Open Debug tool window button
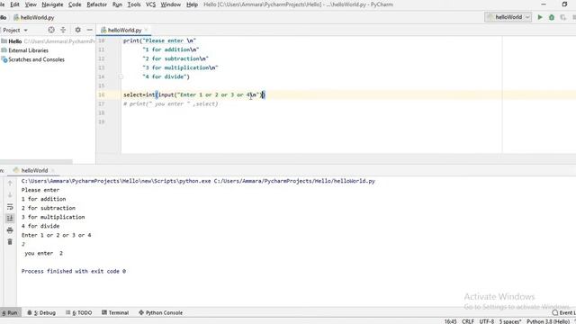Image resolution: width=576 pixels, height=324 pixels. (x=41, y=312)
